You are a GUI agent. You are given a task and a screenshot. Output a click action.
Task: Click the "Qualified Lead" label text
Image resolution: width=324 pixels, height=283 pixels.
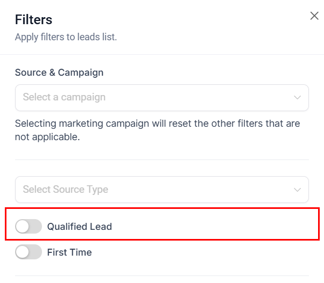[80, 227]
